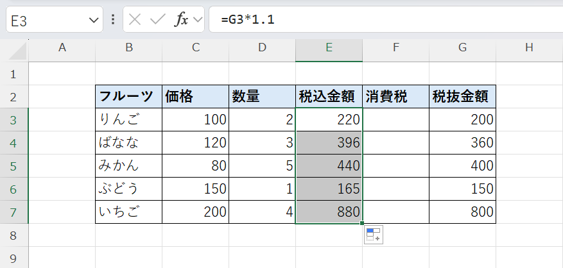Click the フルーツ header cell
Image resolution: width=563 pixels, height=268 pixels.
(128, 97)
